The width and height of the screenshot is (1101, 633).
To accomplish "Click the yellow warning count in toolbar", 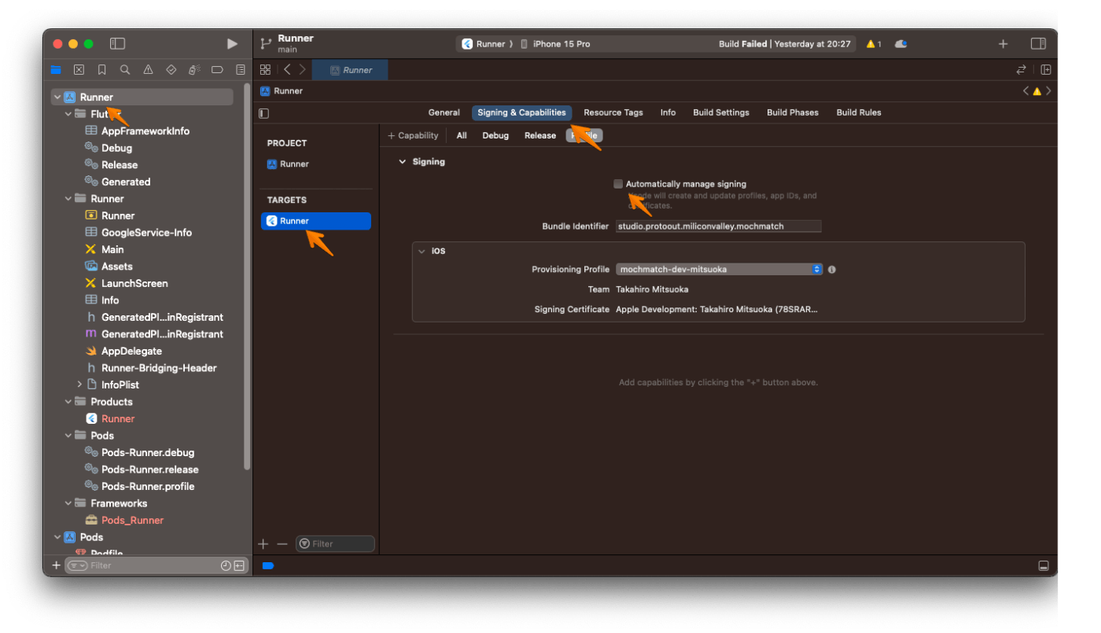I will (874, 44).
